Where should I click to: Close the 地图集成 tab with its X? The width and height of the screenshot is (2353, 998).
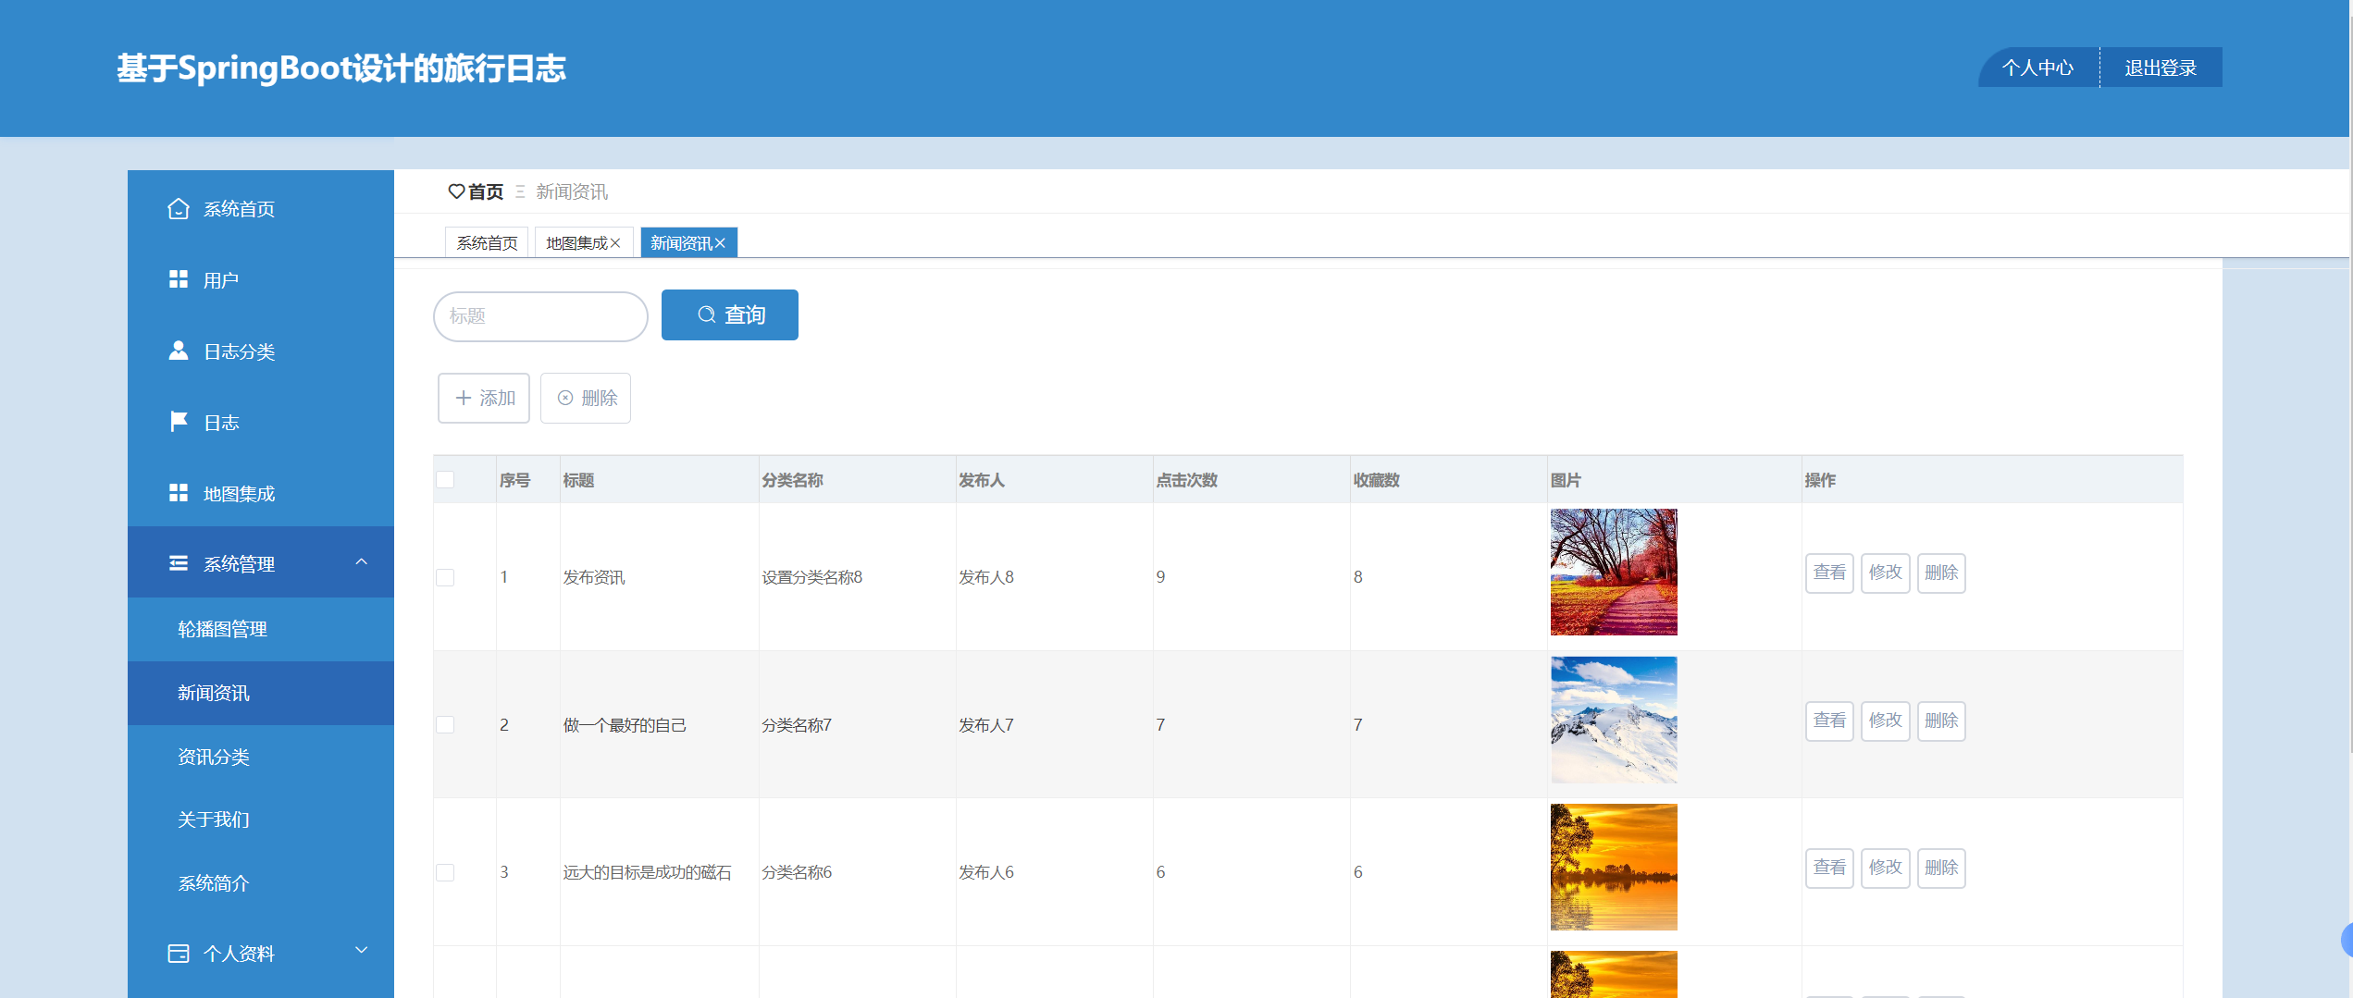[615, 243]
